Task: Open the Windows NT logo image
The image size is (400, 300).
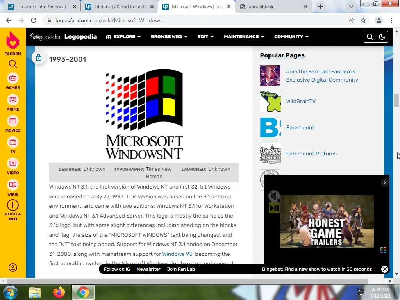Action: [144, 114]
